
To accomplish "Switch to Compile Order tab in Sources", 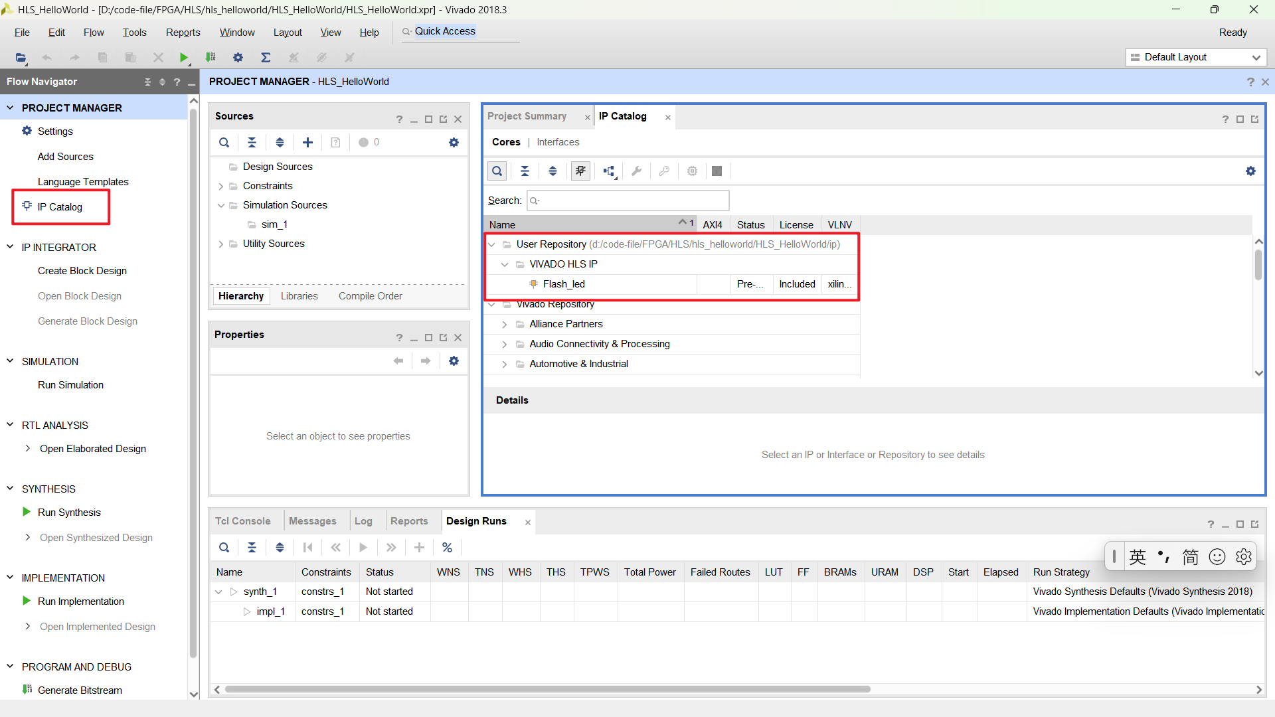I will click(x=370, y=296).
